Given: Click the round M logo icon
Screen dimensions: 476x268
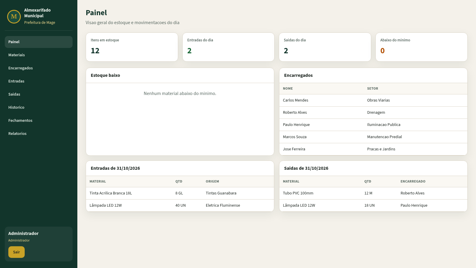Looking at the screenshot, I should pyautogui.click(x=14, y=16).
